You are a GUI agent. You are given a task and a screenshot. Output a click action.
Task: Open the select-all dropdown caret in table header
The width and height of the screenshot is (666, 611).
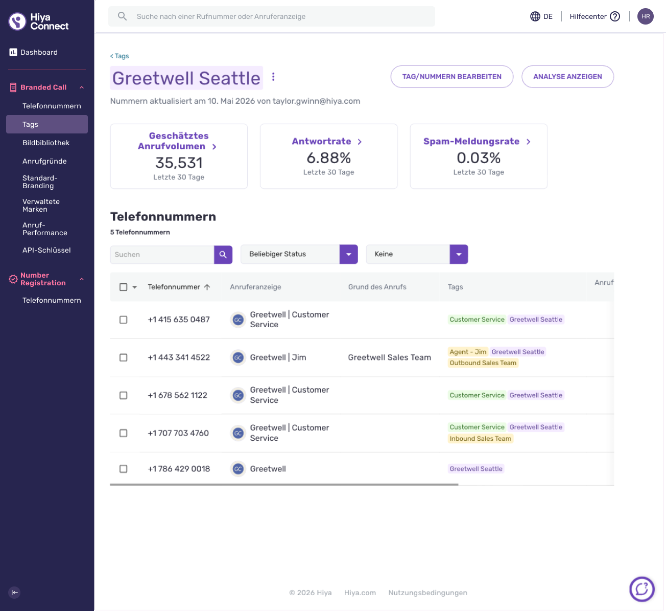pyautogui.click(x=135, y=287)
